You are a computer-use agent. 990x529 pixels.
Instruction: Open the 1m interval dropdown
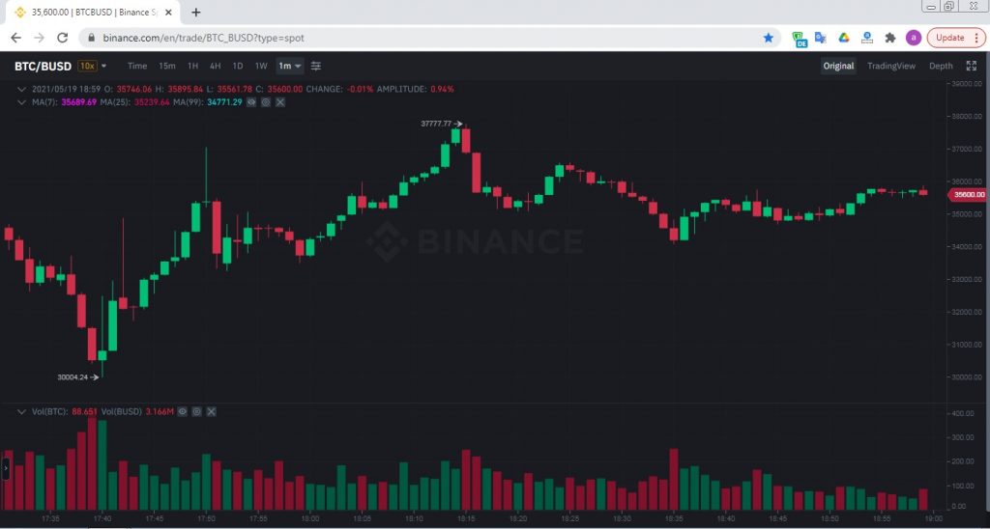[x=290, y=67]
